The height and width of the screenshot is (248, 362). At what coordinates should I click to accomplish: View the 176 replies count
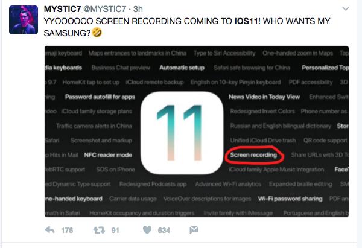click(67, 231)
